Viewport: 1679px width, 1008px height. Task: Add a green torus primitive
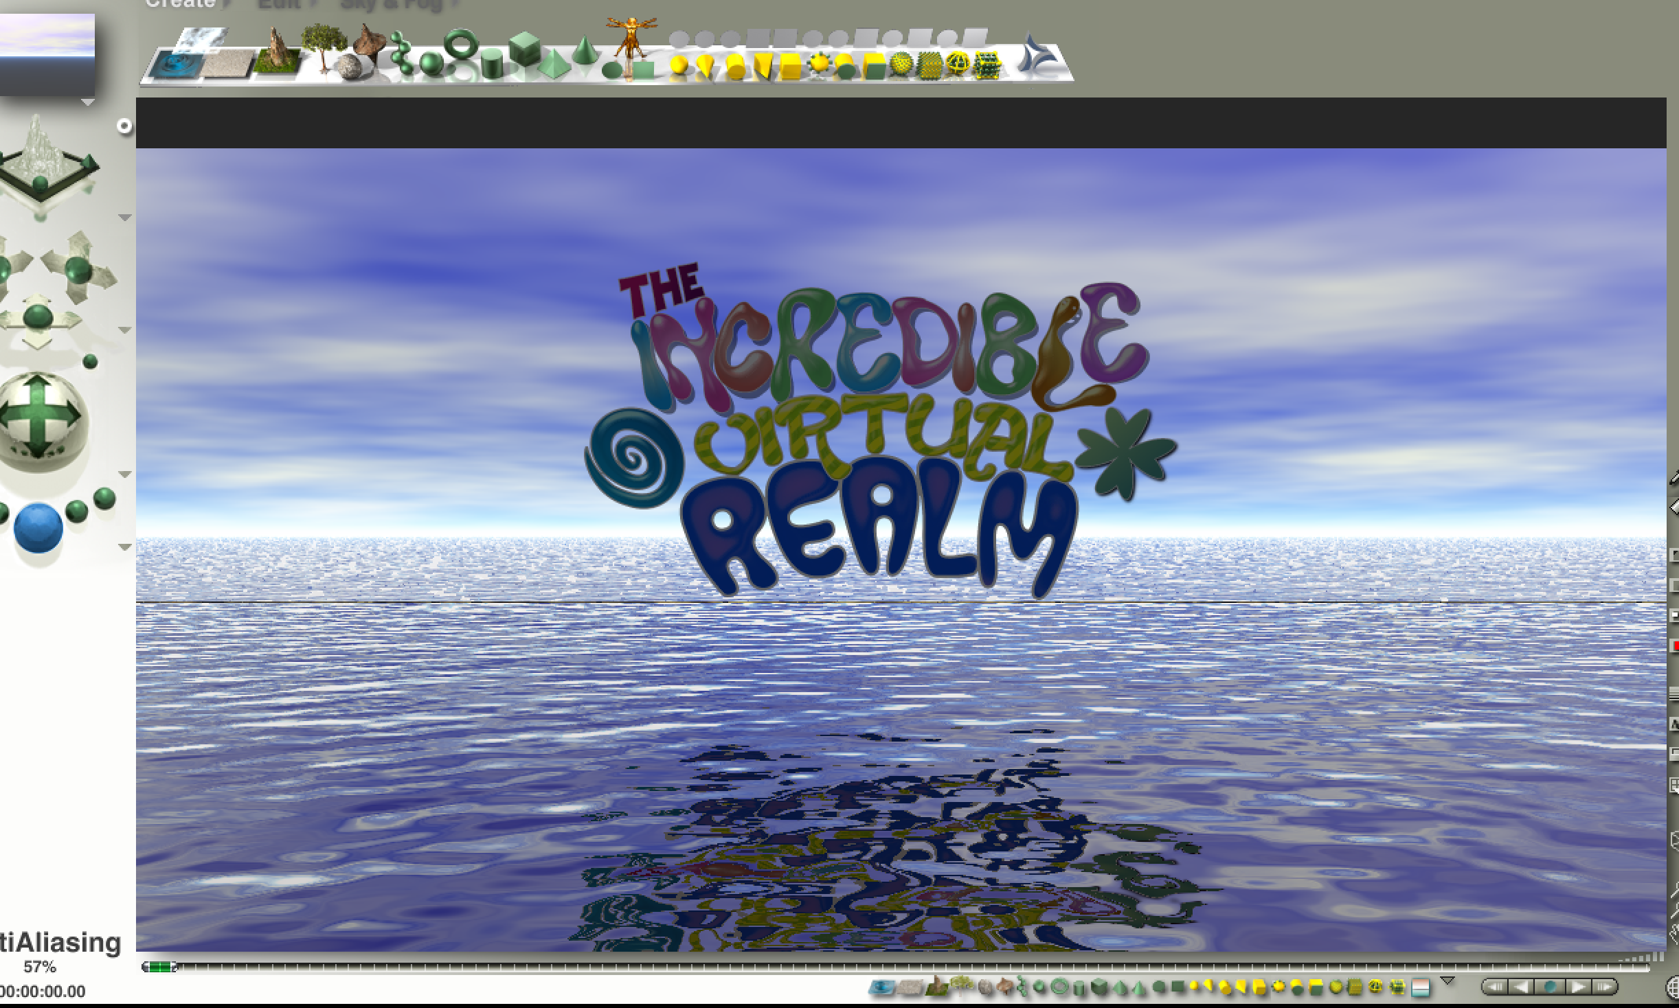pyautogui.click(x=461, y=43)
